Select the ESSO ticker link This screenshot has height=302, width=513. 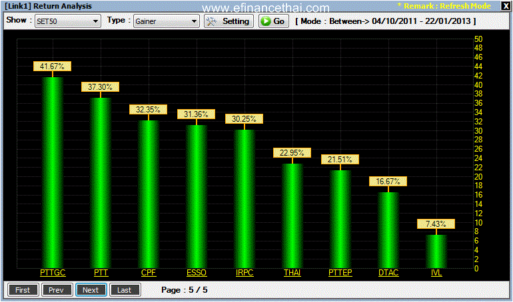coord(197,273)
